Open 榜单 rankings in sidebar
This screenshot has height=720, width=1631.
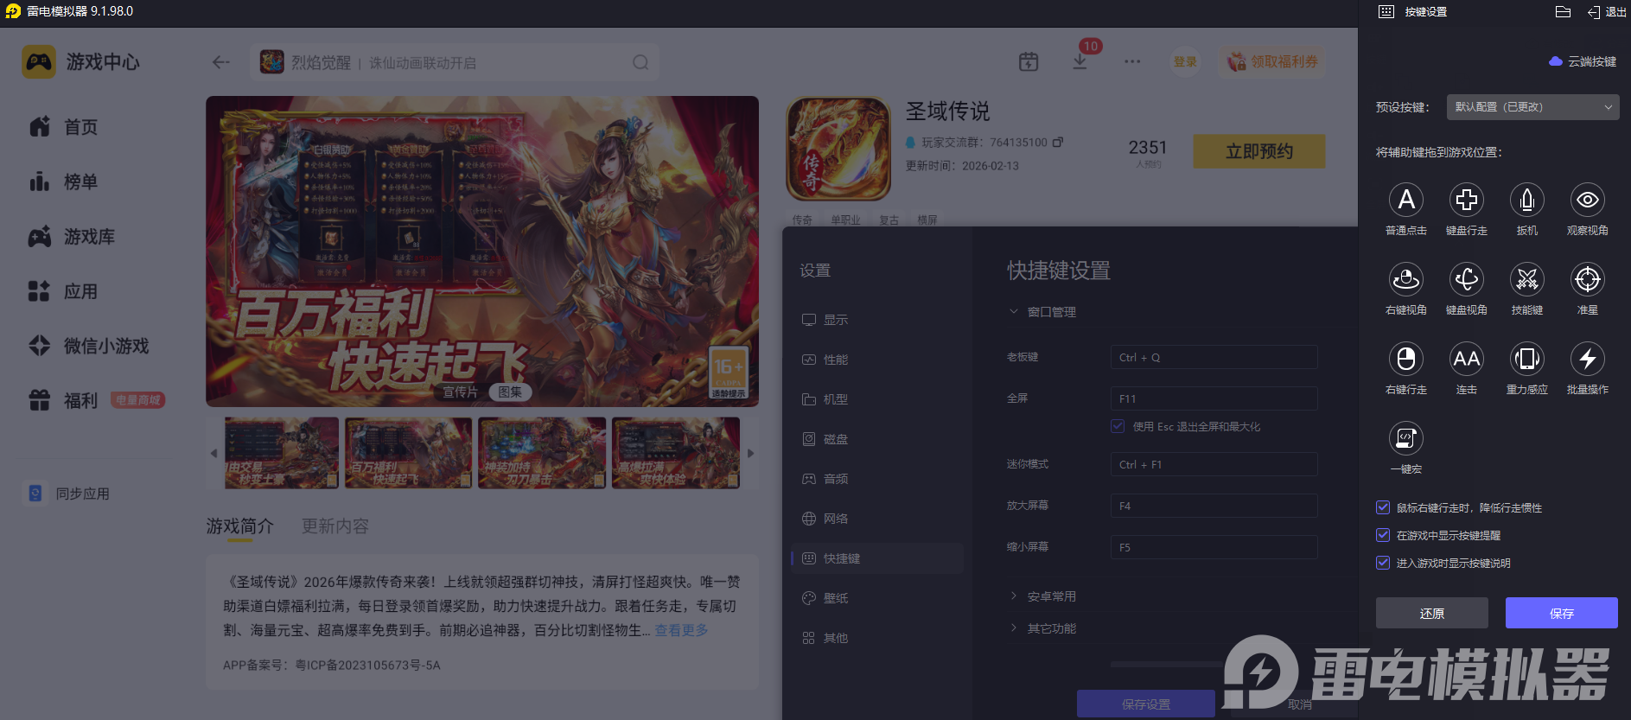click(63, 182)
